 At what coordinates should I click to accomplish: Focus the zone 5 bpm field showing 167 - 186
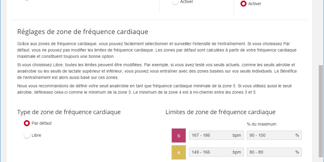pyautogui.click(x=210, y=135)
